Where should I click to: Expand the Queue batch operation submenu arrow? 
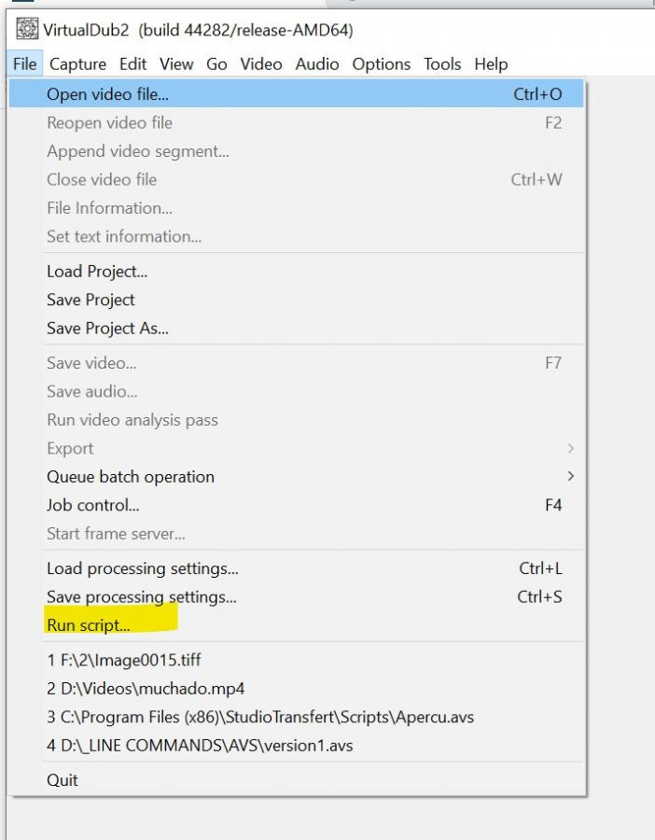tap(571, 476)
